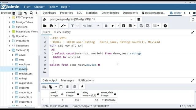Click the new query tool database icon
Screen dimensions: 196x110
point(139,19)
